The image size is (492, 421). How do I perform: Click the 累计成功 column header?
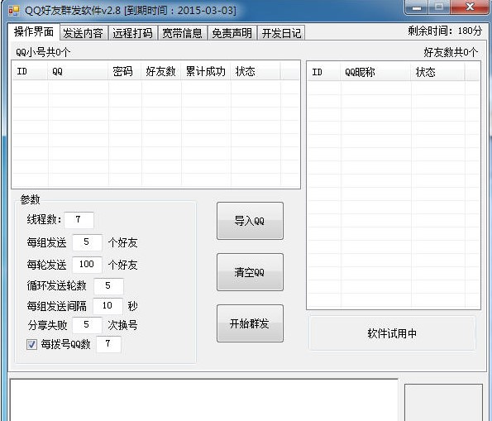click(206, 71)
